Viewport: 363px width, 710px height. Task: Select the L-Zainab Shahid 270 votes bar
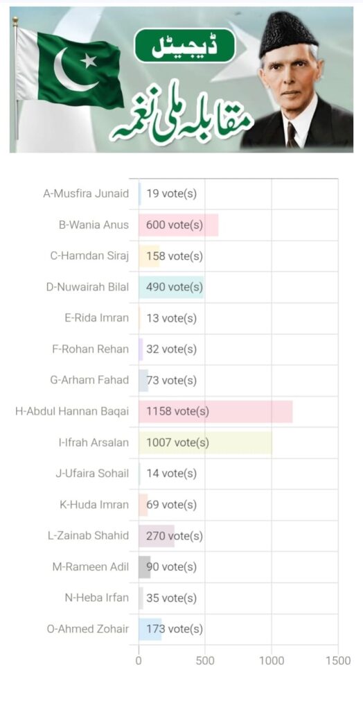[157, 536]
